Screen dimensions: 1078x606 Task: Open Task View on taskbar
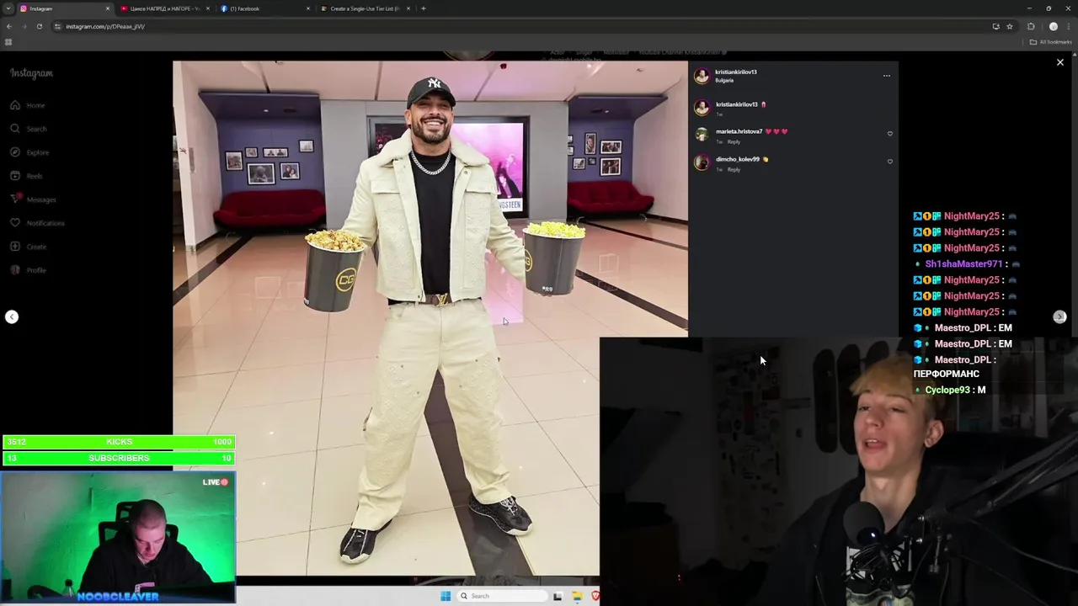(x=558, y=596)
